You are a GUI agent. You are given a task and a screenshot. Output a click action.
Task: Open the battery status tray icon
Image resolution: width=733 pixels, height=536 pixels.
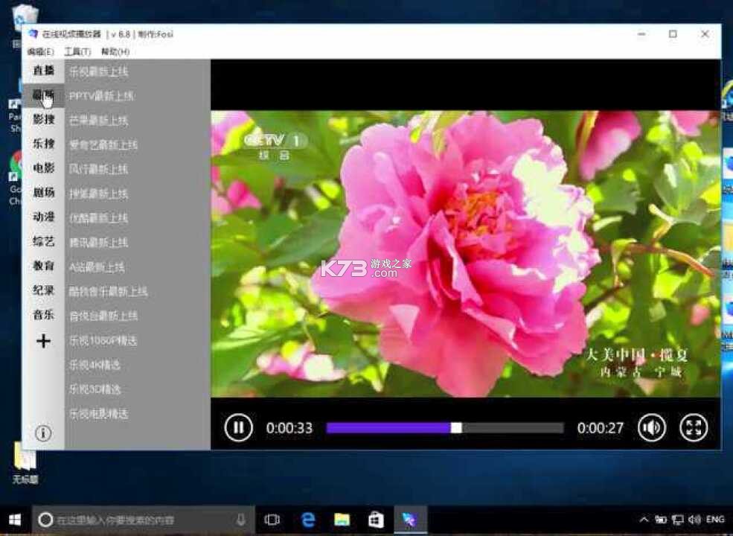coord(661,519)
